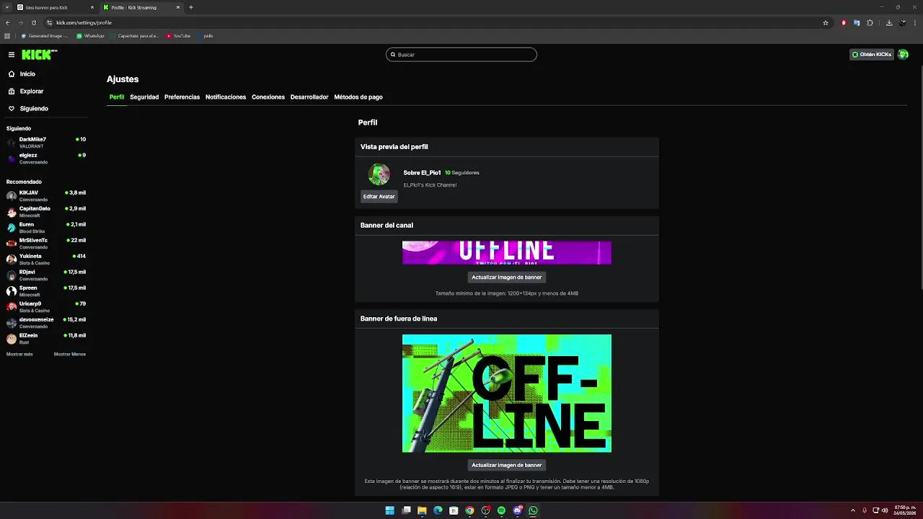923x519 pixels.
Task: Open elgiezz followed channel
Action: click(x=46, y=158)
